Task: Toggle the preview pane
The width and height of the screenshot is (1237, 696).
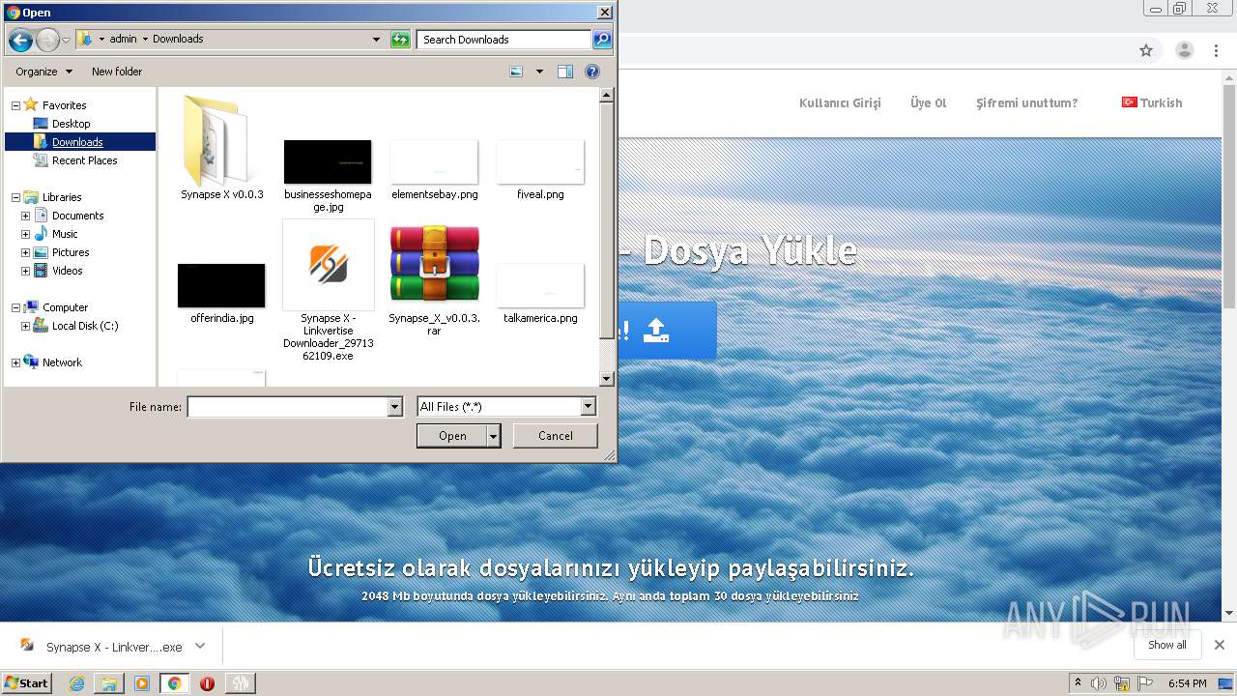Action: pos(565,72)
